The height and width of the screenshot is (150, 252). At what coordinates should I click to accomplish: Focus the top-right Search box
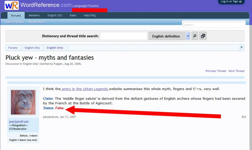coord(213,25)
